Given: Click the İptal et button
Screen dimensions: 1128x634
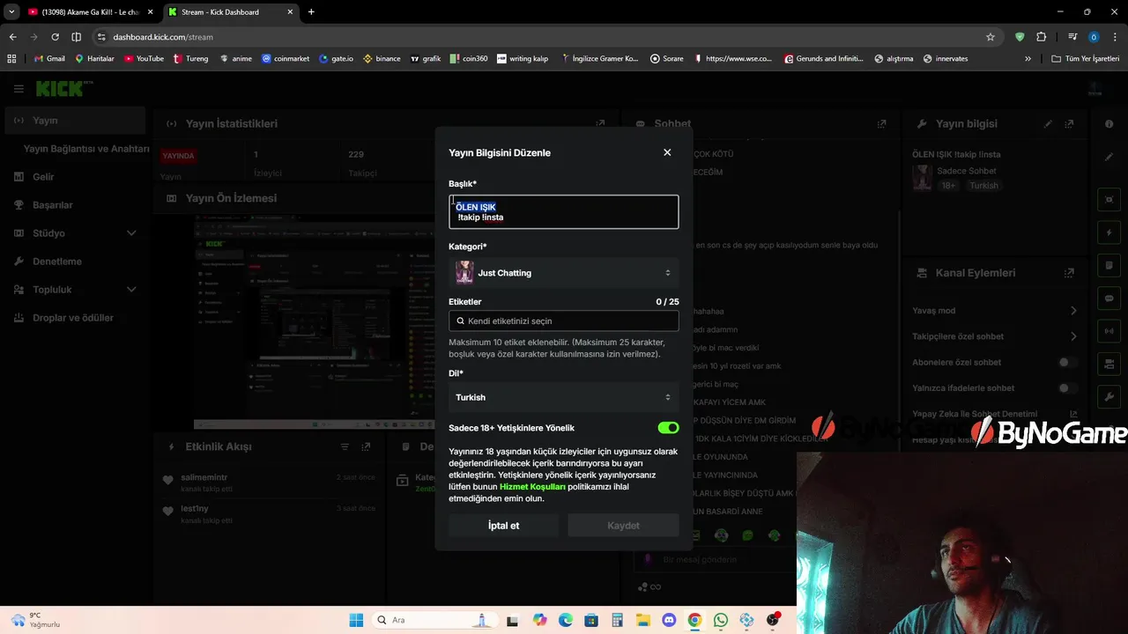Looking at the screenshot, I should pyautogui.click(x=503, y=526).
